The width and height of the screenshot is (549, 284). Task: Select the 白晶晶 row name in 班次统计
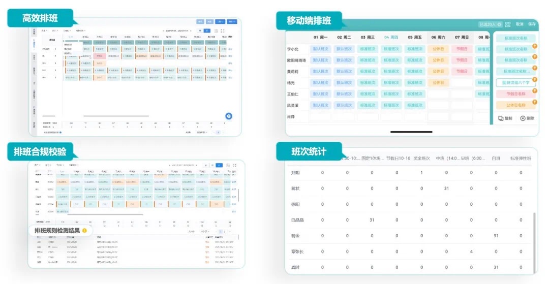point(297,220)
